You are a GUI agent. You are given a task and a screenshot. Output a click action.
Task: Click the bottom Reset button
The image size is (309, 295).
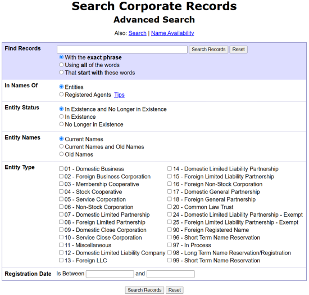point(174,290)
